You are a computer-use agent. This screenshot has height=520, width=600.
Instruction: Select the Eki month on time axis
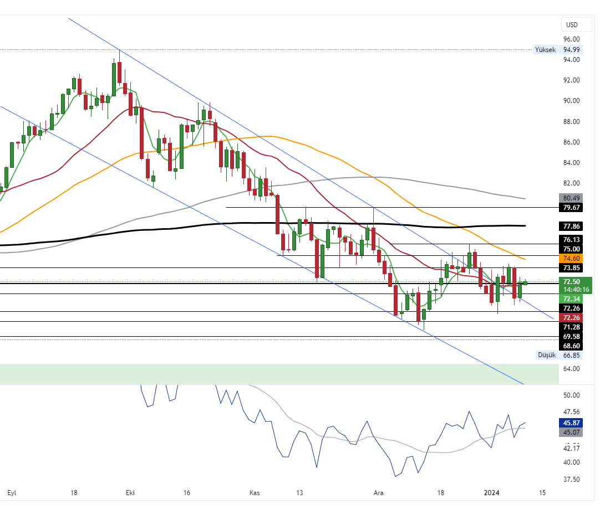pyautogui.click(x=131, y=492)
